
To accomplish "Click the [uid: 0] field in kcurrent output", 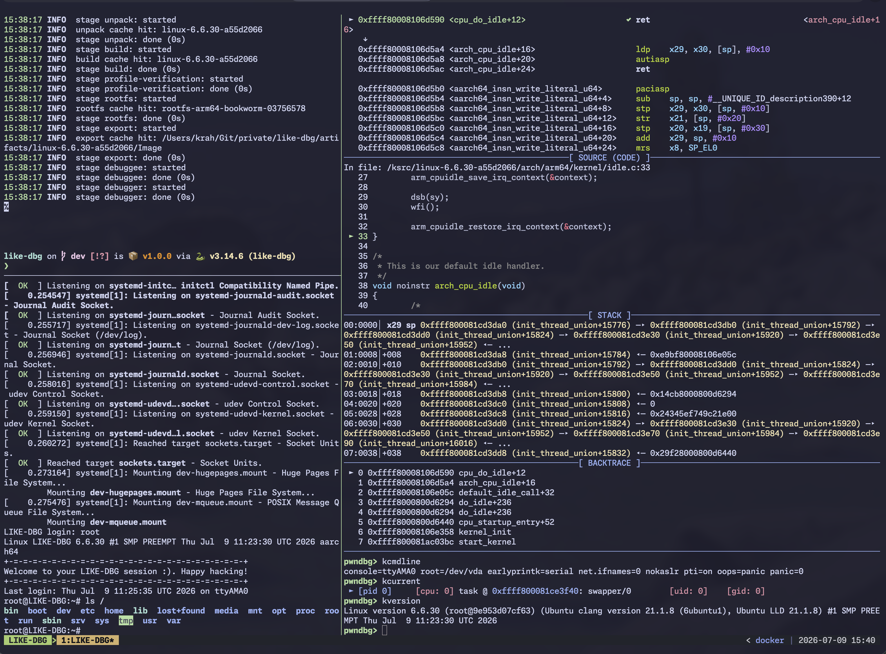I will (x=688, y=591).
